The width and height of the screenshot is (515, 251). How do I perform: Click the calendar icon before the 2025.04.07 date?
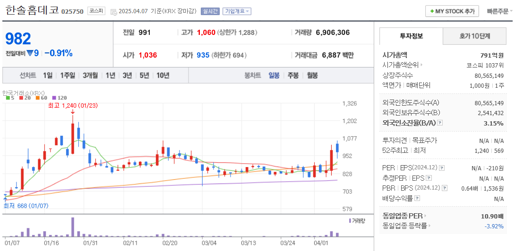(114, 11)
